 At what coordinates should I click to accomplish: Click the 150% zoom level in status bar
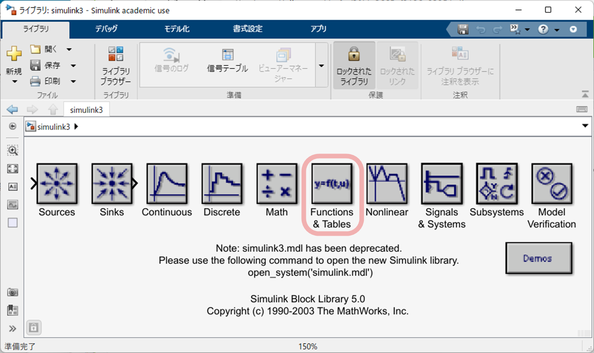click(x=308, y=346)
